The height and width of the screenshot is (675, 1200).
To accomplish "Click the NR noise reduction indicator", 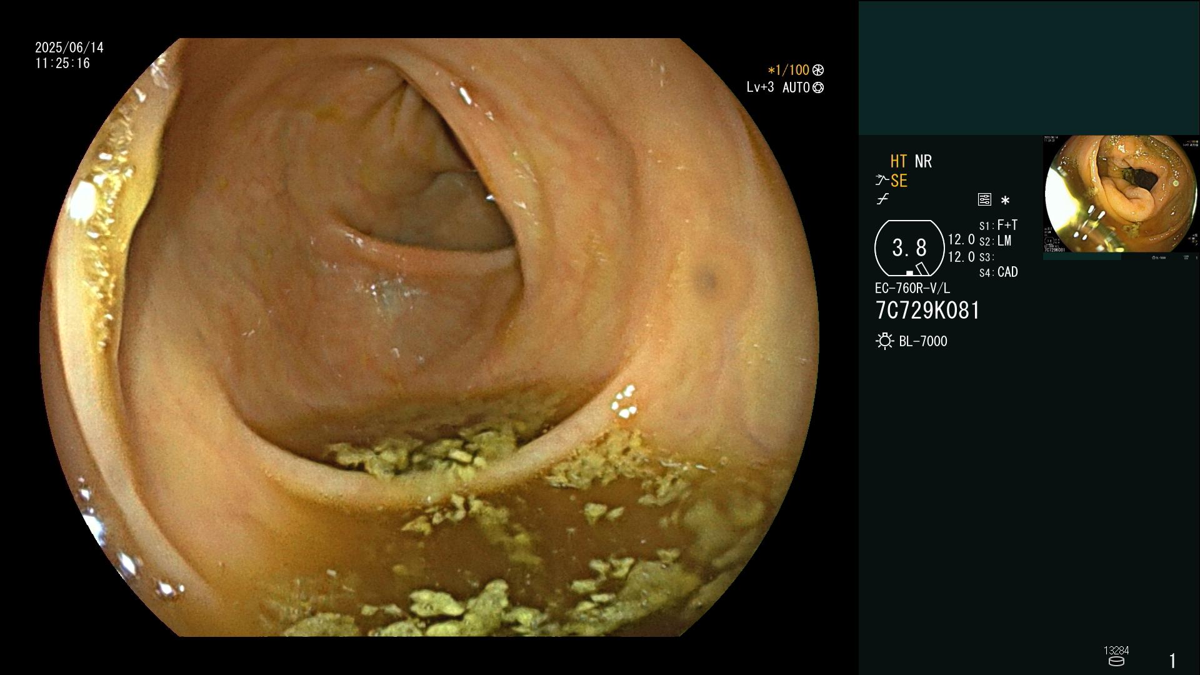I will (923, 161).
